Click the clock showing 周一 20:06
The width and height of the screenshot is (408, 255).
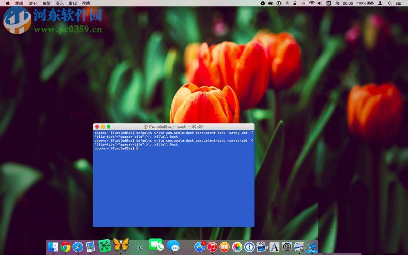click(344, 3)
